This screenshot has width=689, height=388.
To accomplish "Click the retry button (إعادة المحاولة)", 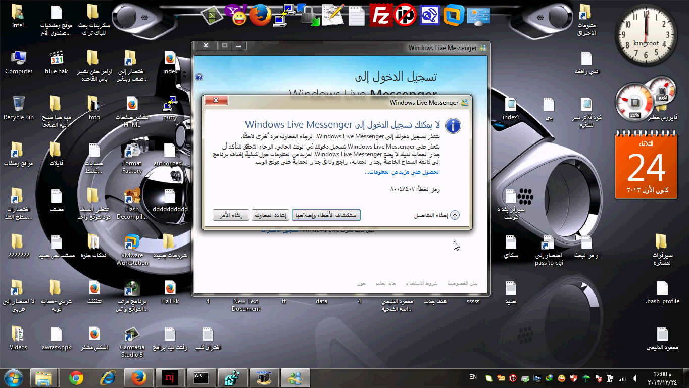I will point(270,215).
